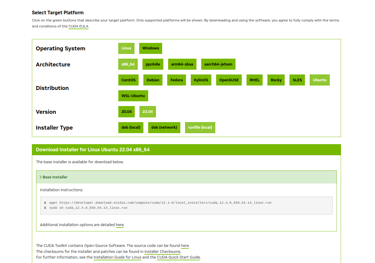
Task: Open the CUDA EULA link
Action: (x=78, y=26)
